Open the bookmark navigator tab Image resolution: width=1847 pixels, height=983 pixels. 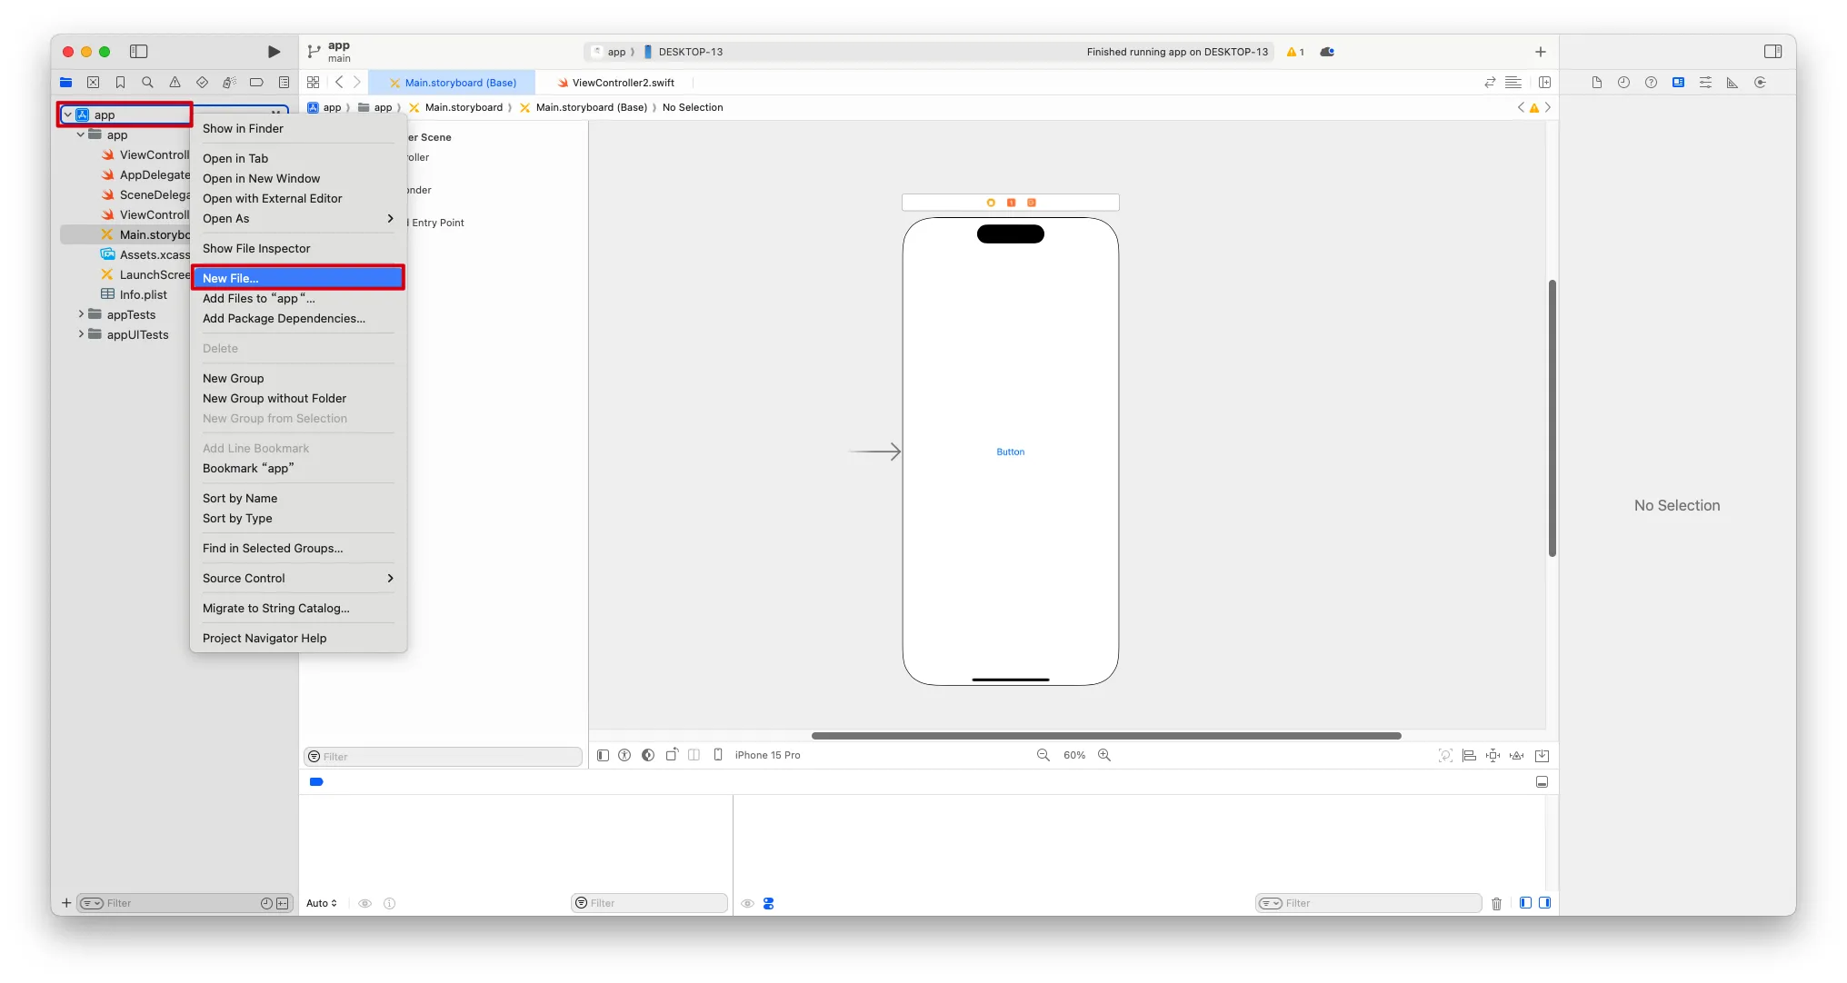pyautogui.click(x=120, y=83)
